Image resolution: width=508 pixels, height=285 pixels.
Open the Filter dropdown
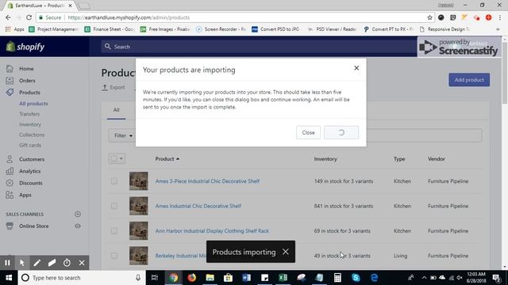[x=123, y=135]
